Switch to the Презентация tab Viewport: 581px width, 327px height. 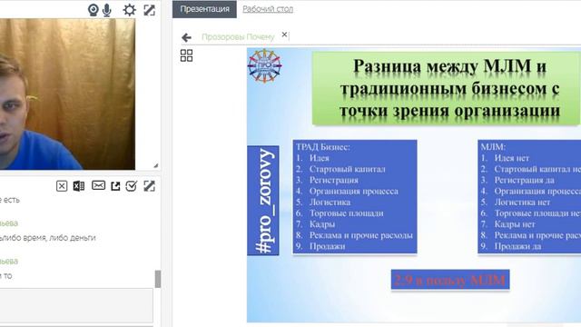[204, 9]
